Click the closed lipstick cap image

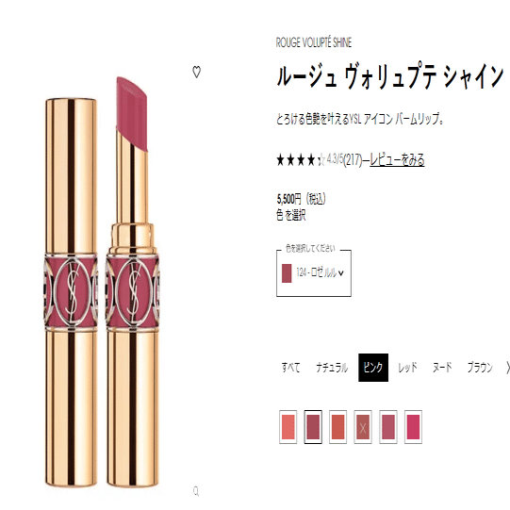point(71,293)
